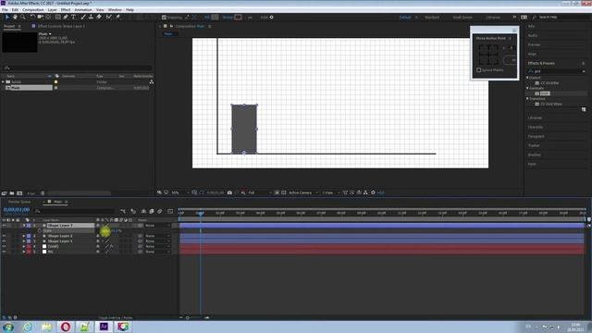This screenshot has width=592, height=333.
Task: Click the Fill color swatch
Action: pos(215,18)
